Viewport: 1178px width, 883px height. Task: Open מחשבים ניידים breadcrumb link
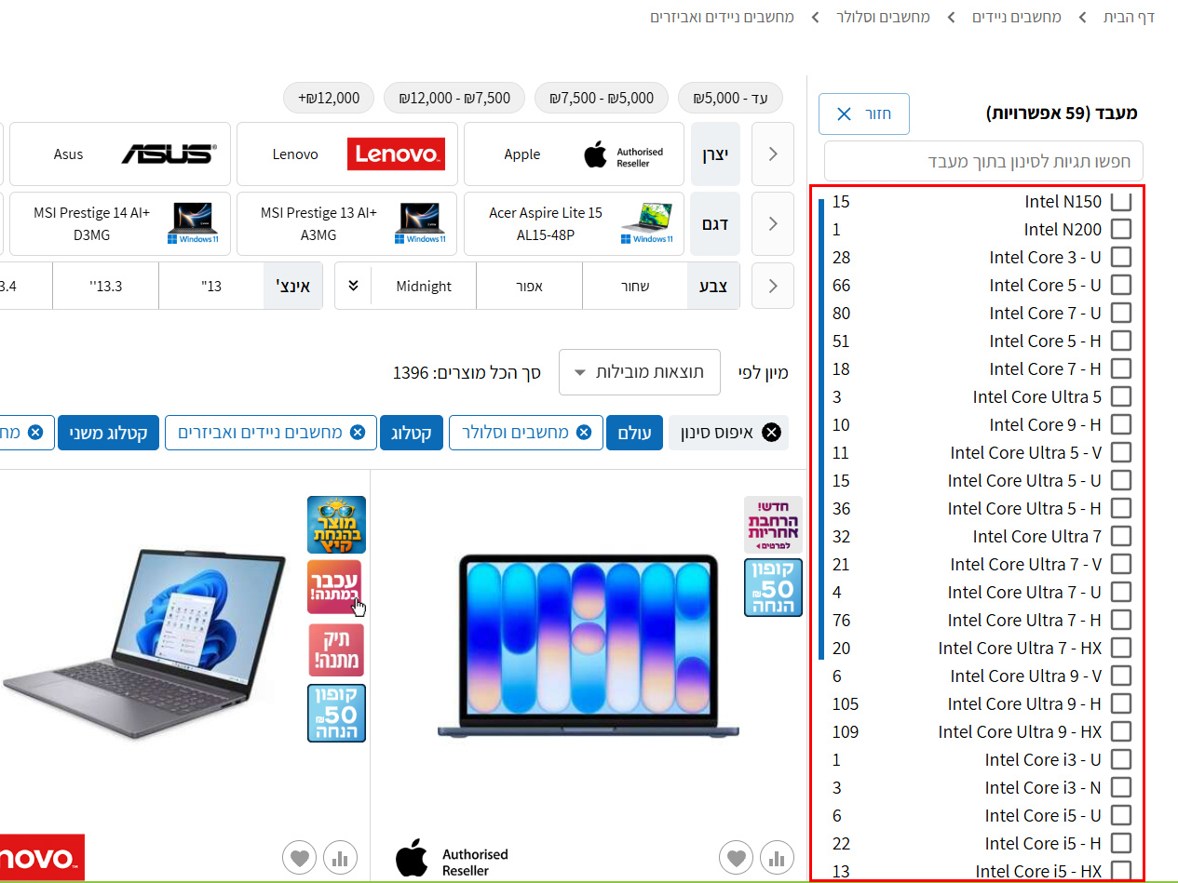[x=1017, y=17]
